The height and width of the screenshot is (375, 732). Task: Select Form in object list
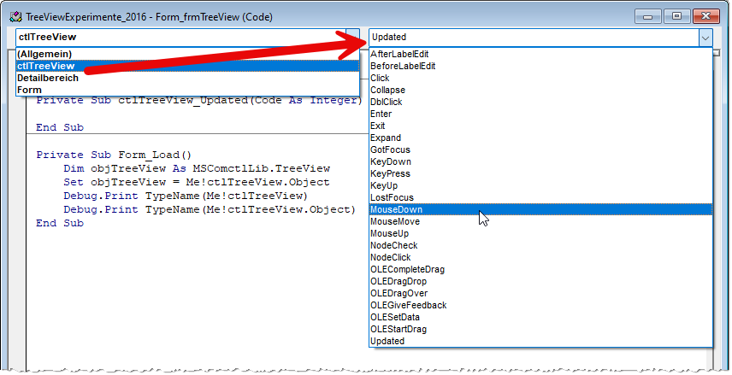(x=187, y=90)
